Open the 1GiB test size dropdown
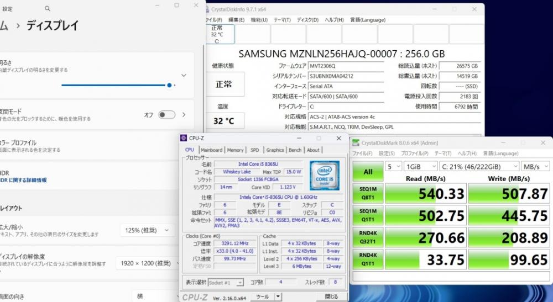 (421, 167)
